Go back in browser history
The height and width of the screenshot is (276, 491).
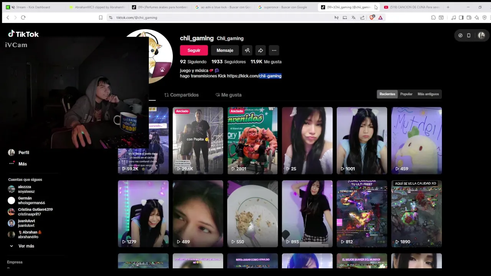[x=8, y=18]
